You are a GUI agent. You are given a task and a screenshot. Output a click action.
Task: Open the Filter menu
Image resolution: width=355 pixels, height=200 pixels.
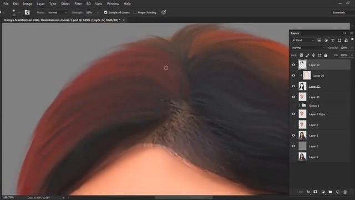click(78, 4)
